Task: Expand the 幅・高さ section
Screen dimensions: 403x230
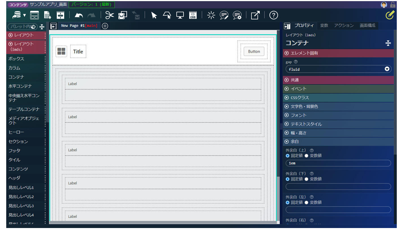Action: click(338, 133)
